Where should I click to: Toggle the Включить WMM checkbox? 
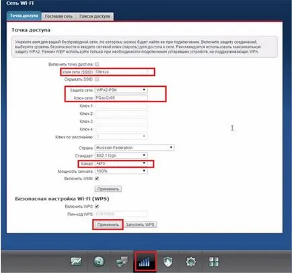tap(97, 179)
